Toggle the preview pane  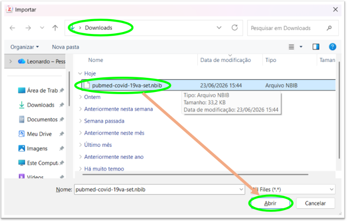point(316,47)
